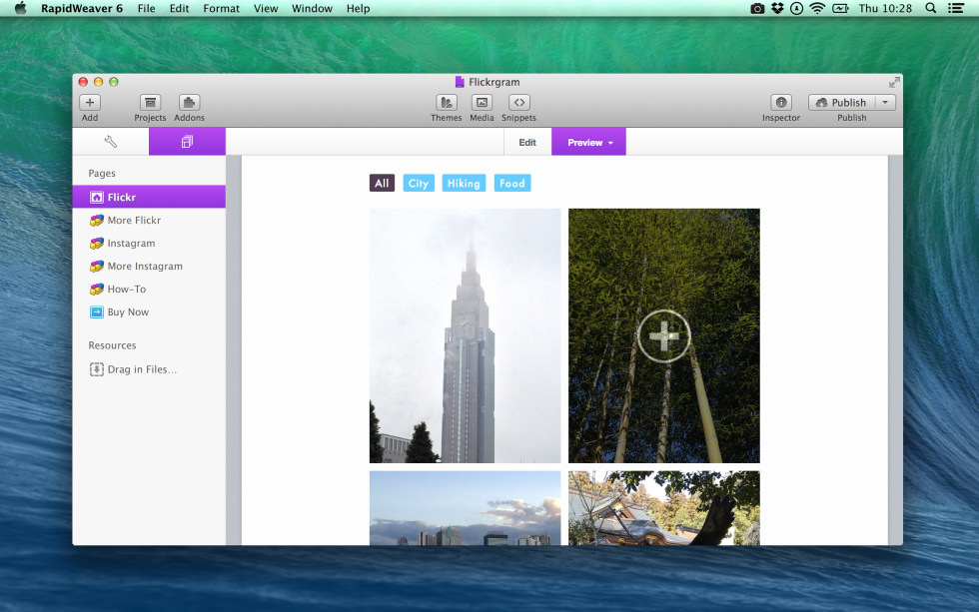Open the Inspector info icon
This screenshot has height=612, width=979.
pyautogui.click(x=780, y=102)
